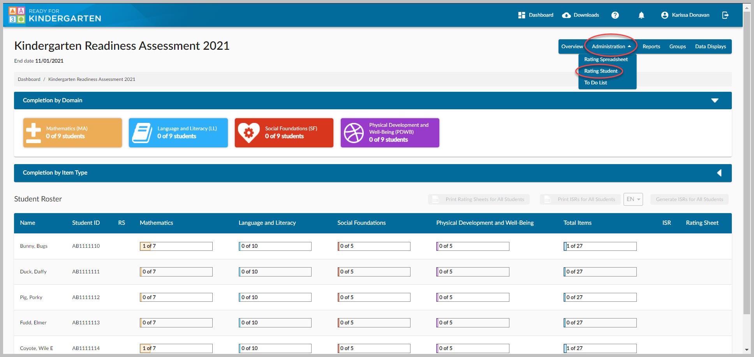754x357 pixels.
Task: Open the Karissa Donavan user account
Action: tap(685, 15)
